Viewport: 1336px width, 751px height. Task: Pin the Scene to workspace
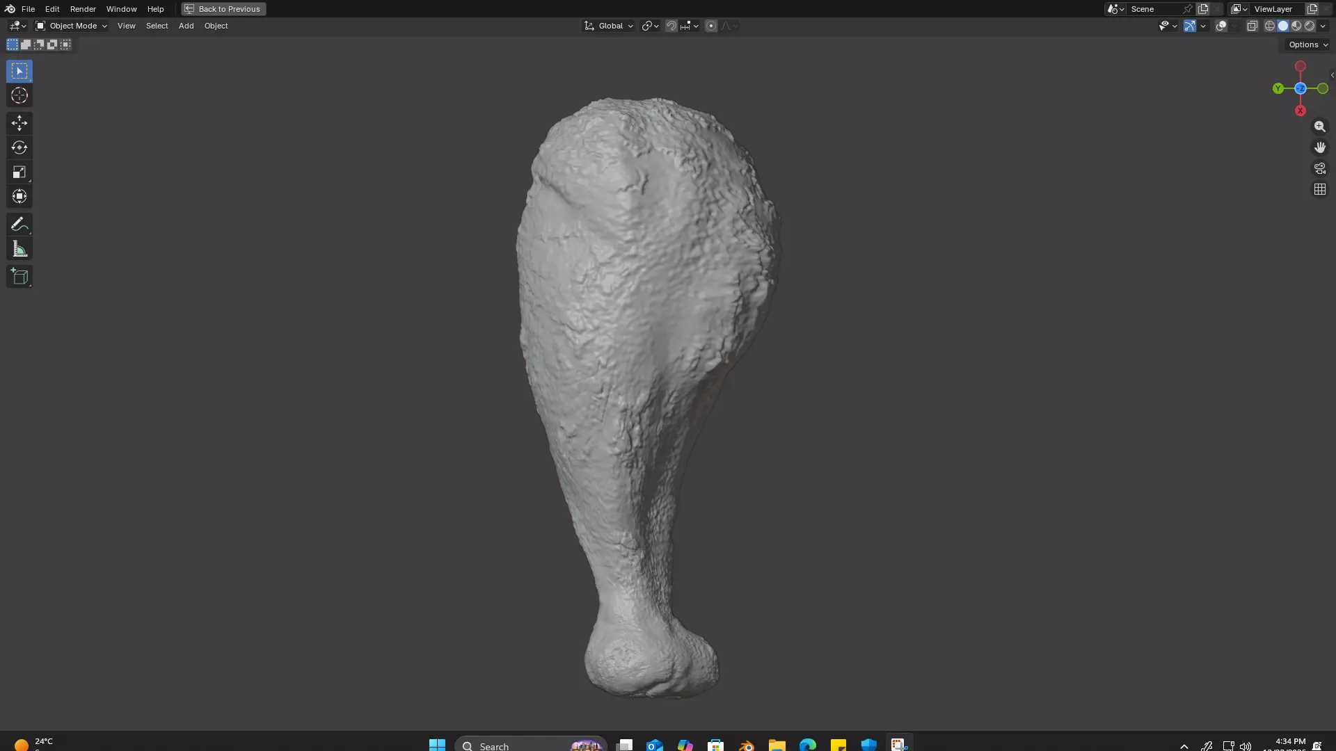tap(1187, 9)
